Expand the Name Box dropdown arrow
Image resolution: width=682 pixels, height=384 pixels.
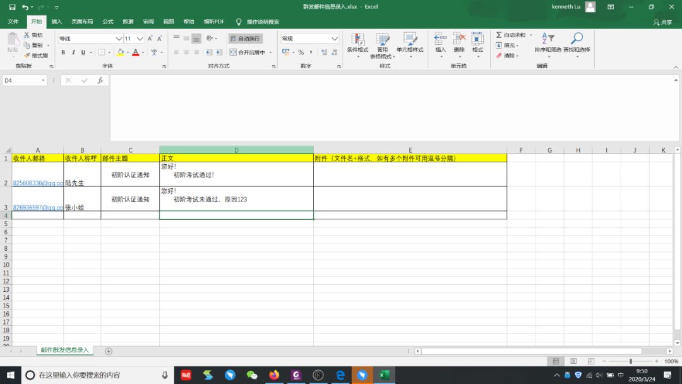click(44, 80)
